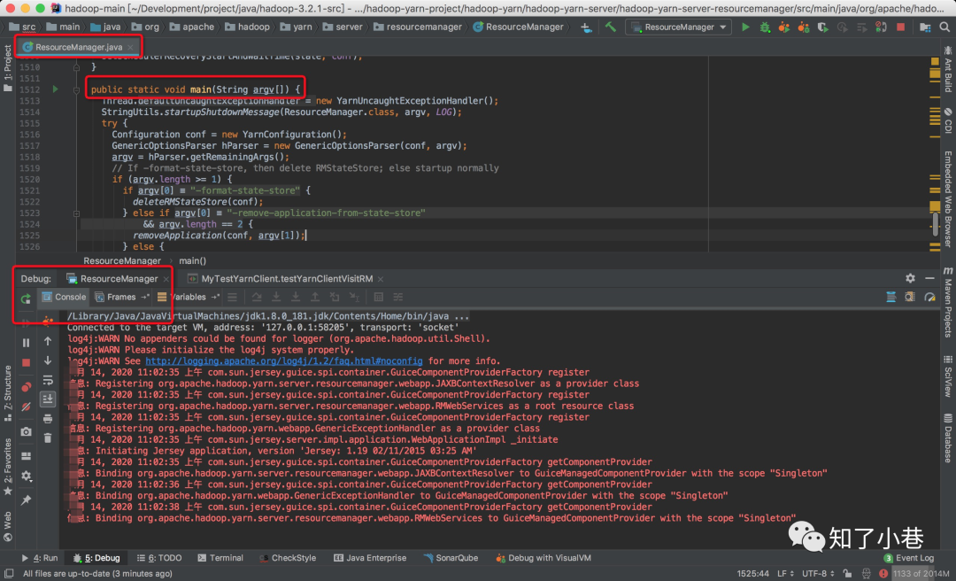Open SonarQube tool window
The width and height of the screenshot is (956, 581).
point(451,558)
